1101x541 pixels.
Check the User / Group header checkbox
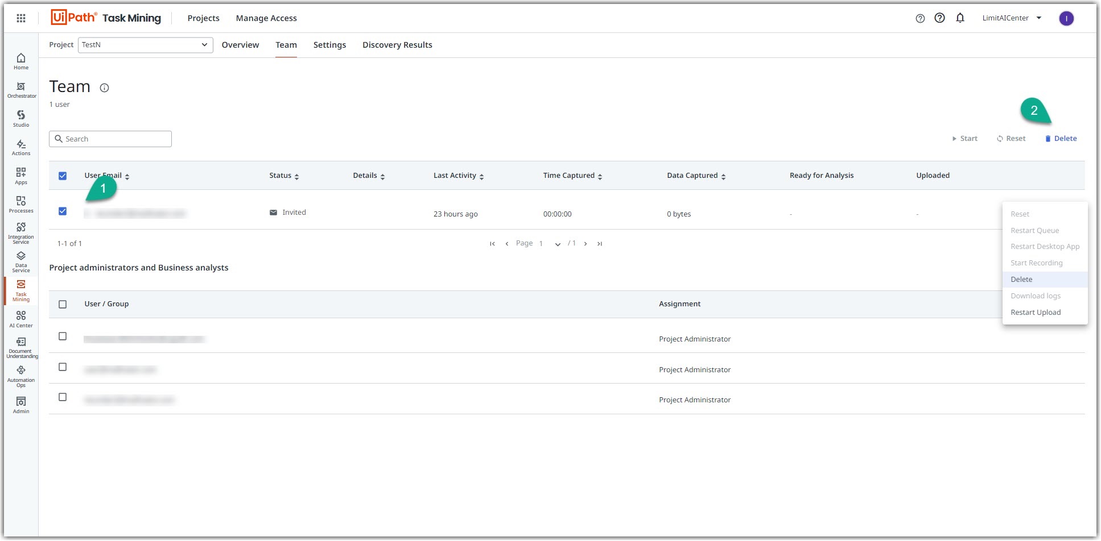(x=63, y=304)
